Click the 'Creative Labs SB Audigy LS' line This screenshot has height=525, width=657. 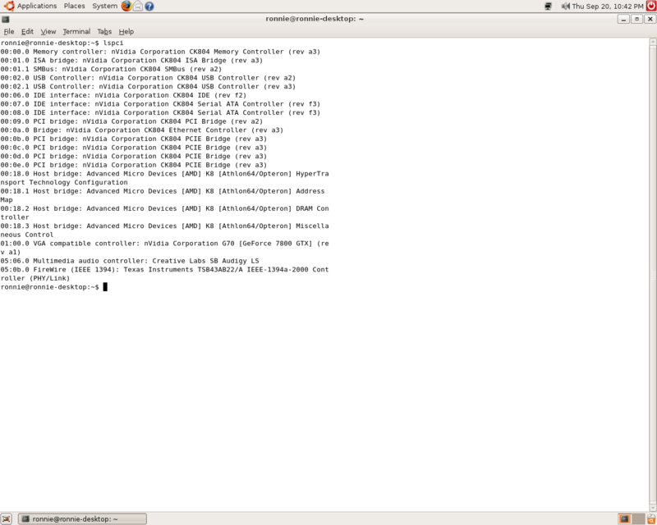(x=130, y=261)
